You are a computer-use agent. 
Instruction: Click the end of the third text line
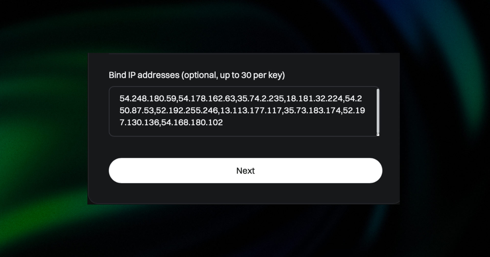click(x=225, y=122)
